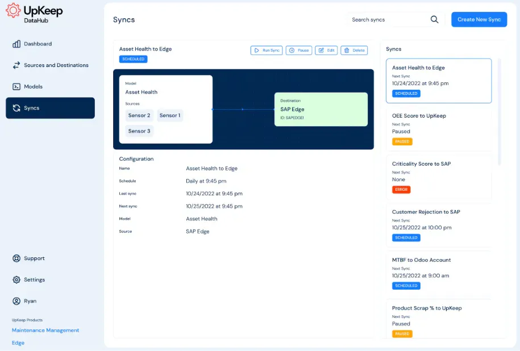Image resolution: width=520 pixels, height=351 pixels.
Task: Click the Sensor 3 source chip
Action: 139,131
